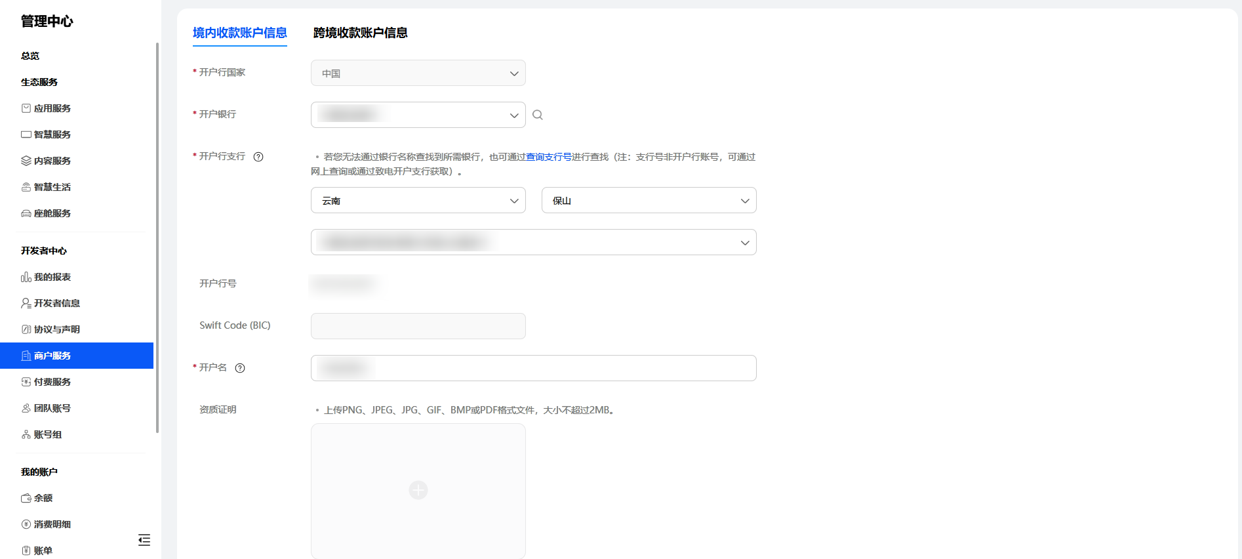Click the 协议与声明 document icon
The height and width of the screenshot is (559, 1242).
(x=26, y=329)
